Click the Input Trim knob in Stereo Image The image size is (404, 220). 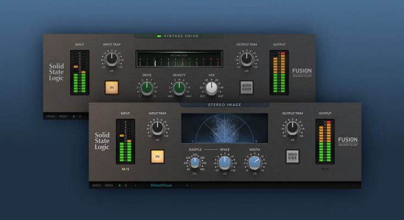(x=158, y=128)
